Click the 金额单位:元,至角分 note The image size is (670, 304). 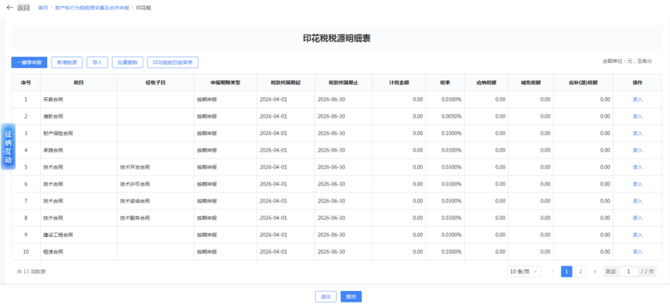click(627, 61)
